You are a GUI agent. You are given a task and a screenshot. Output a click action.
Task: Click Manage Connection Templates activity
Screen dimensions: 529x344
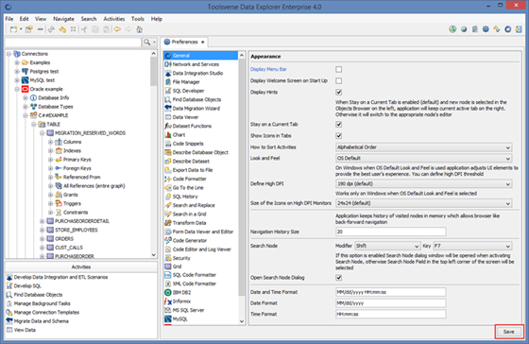point(46,312)
